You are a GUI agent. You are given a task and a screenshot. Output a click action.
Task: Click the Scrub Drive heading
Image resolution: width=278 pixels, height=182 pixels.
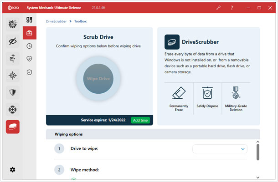[x=98, y=37]
